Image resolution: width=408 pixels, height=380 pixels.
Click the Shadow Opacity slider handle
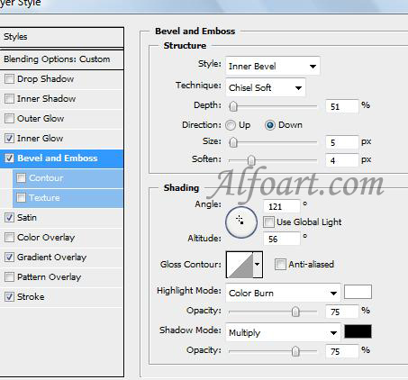pos(295,351)
